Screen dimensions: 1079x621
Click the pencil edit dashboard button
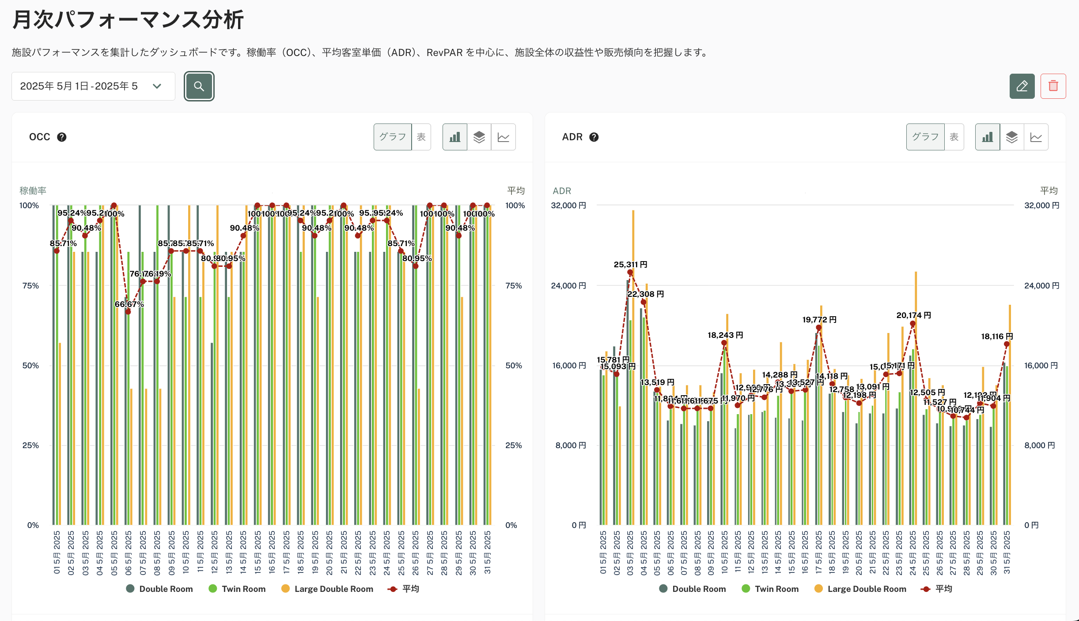(1022, 86)
